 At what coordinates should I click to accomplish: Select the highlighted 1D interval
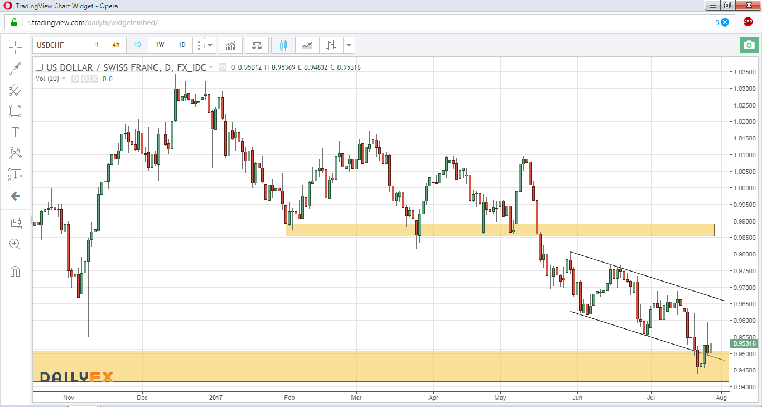[x=137, y=45]
